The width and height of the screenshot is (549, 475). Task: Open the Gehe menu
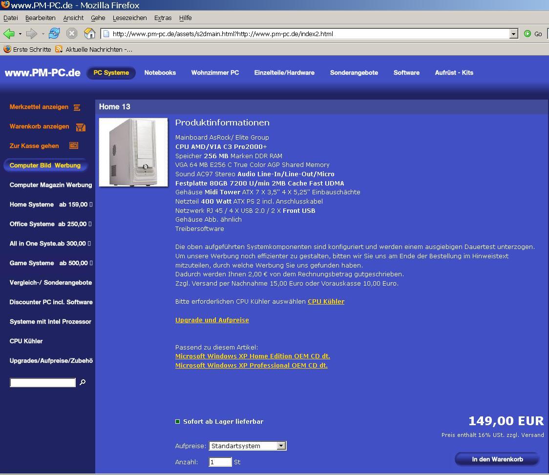pos(98,18)
